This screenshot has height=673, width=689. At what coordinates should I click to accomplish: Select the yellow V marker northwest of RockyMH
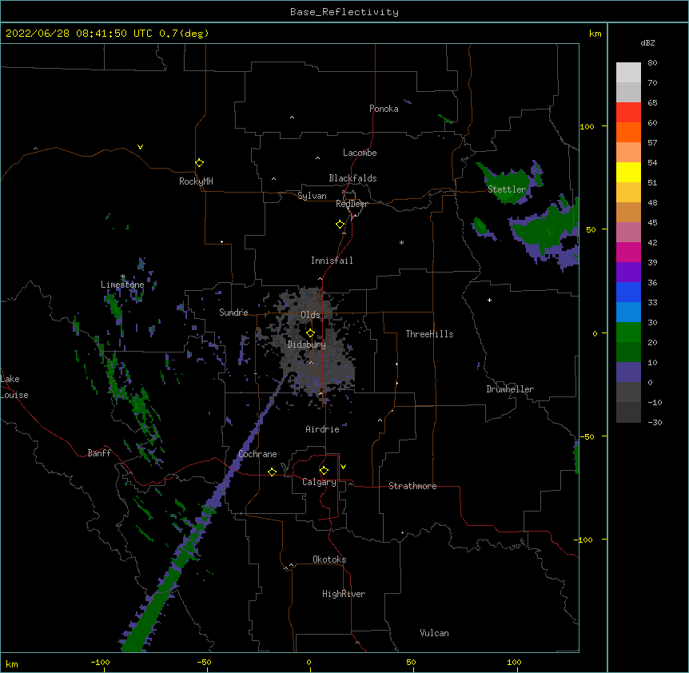tap(140, 147)
